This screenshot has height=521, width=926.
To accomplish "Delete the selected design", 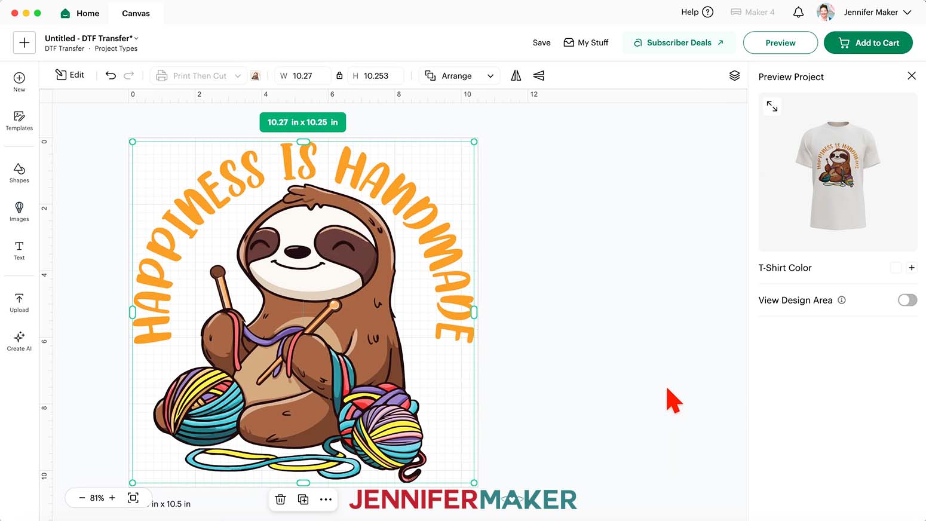I will 281,499.
